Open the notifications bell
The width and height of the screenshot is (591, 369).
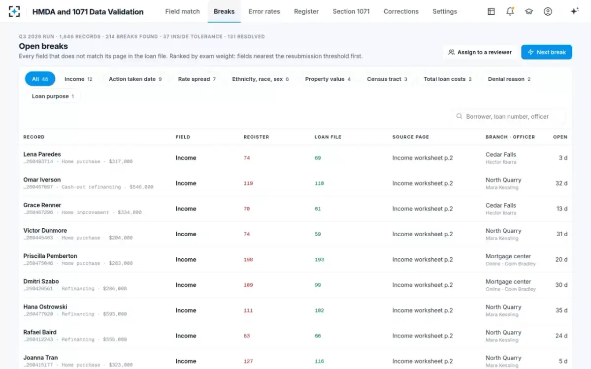coord(510,11)
